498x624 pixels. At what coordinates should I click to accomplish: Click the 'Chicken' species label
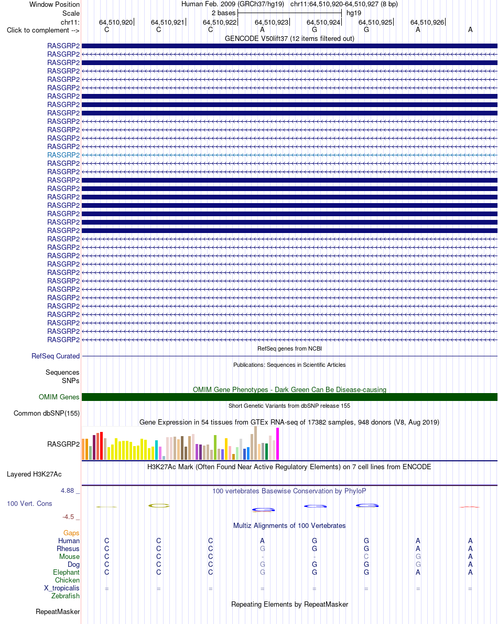67,580
